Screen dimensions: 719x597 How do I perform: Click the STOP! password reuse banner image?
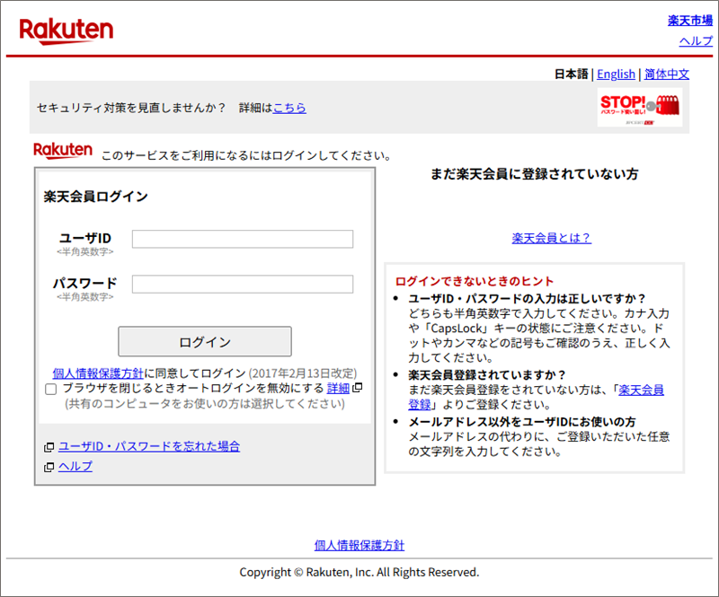tap(639, 109)
